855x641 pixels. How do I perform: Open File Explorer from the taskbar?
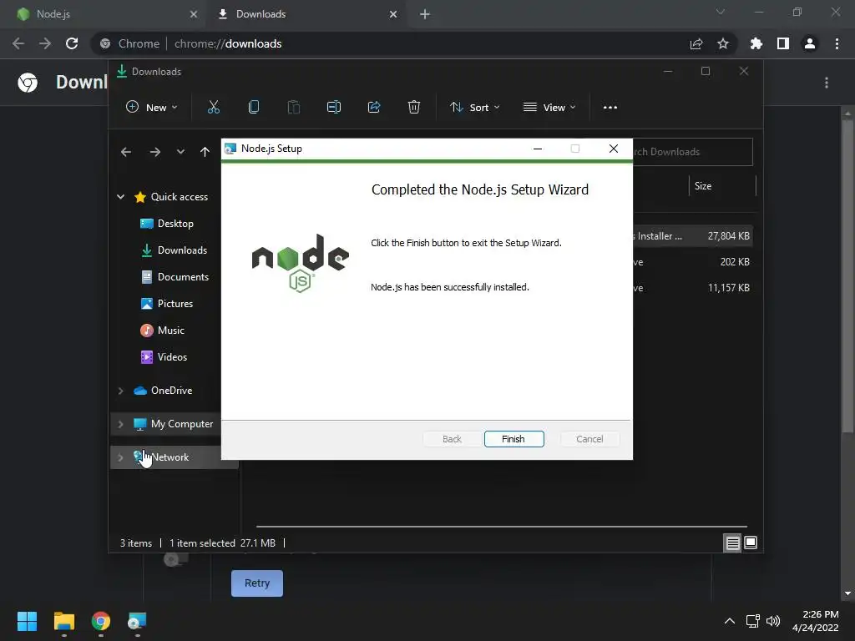point(63,621)
